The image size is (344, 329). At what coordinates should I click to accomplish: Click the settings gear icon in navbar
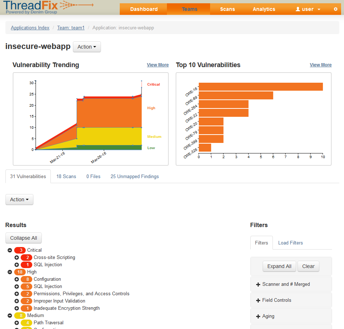[x=335, y=9]
